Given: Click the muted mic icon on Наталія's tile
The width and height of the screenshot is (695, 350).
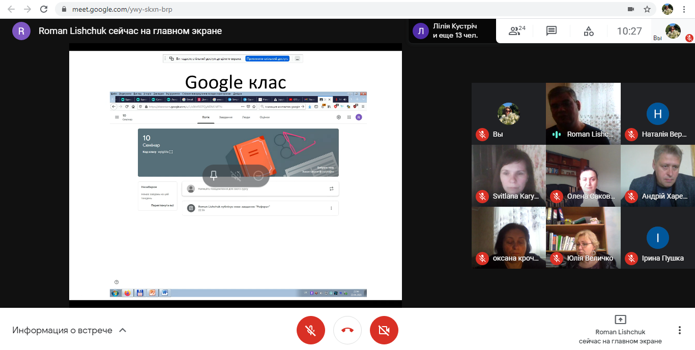Looking at the screenshot, I should click(x=631, y=135).
